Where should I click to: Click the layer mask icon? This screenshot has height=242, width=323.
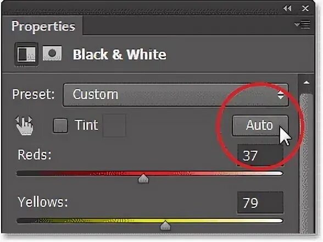[x=52, y=53]
